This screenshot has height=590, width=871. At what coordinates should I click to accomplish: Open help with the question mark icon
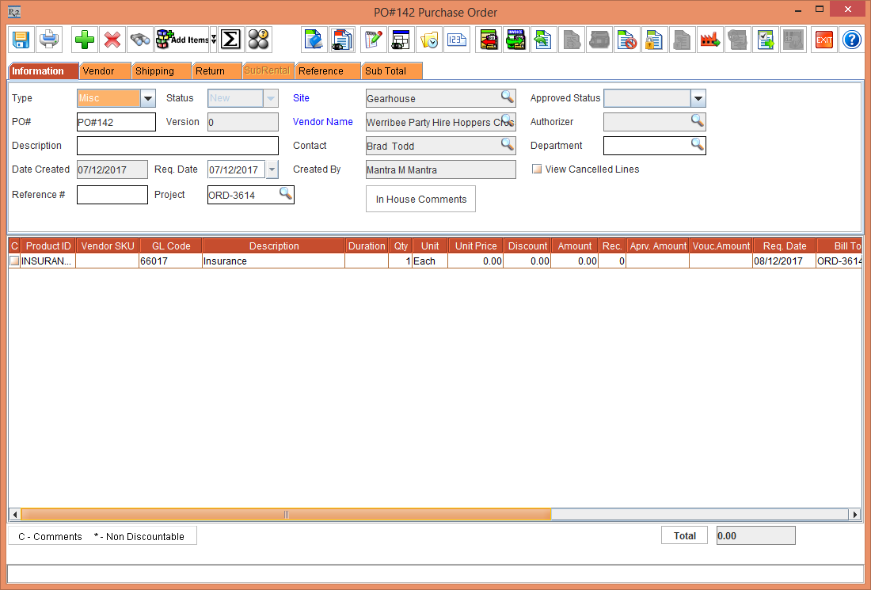pyautogui.click(x=851, y=39)
